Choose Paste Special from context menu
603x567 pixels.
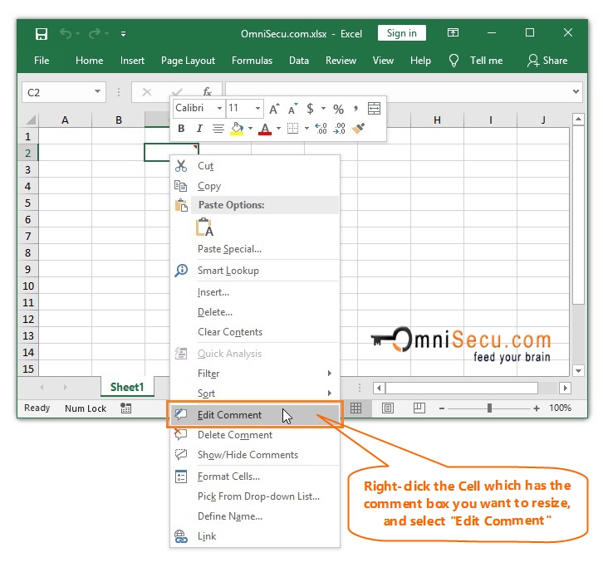255,249
